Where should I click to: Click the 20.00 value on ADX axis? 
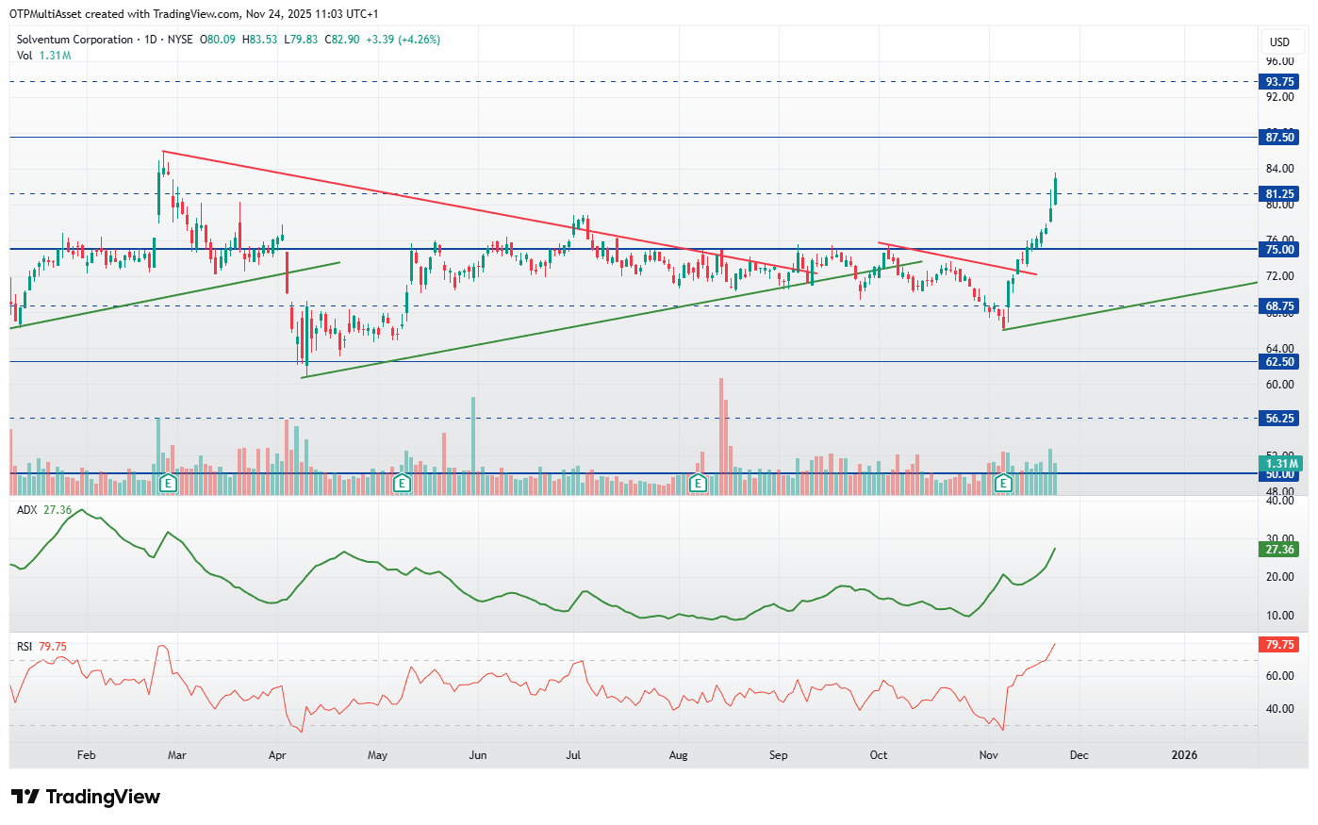[x=1279, y=577]
